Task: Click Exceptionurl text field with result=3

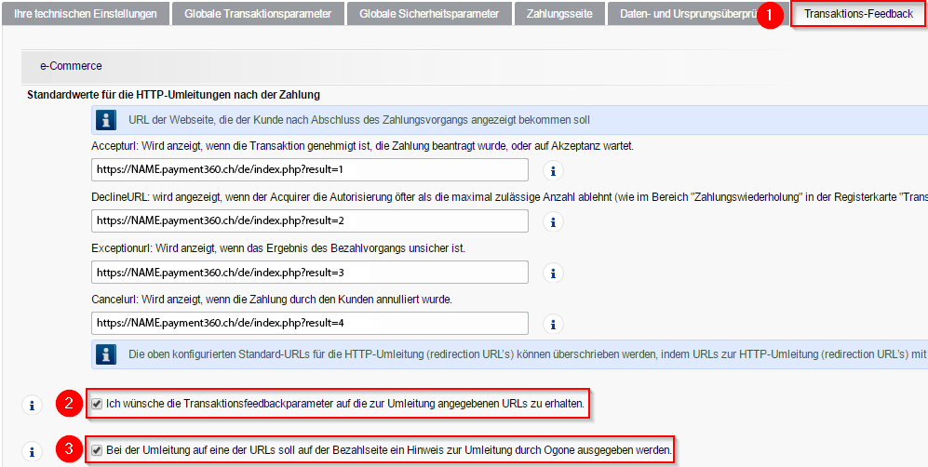Action: 309,273
